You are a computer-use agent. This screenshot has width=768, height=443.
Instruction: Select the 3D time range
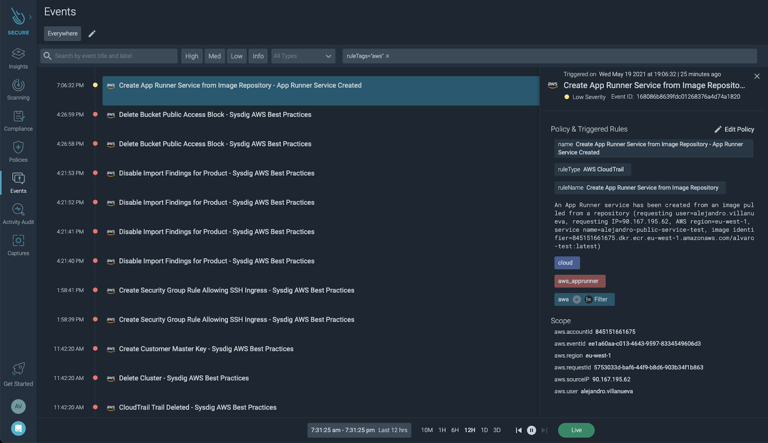tap(497, 430)
